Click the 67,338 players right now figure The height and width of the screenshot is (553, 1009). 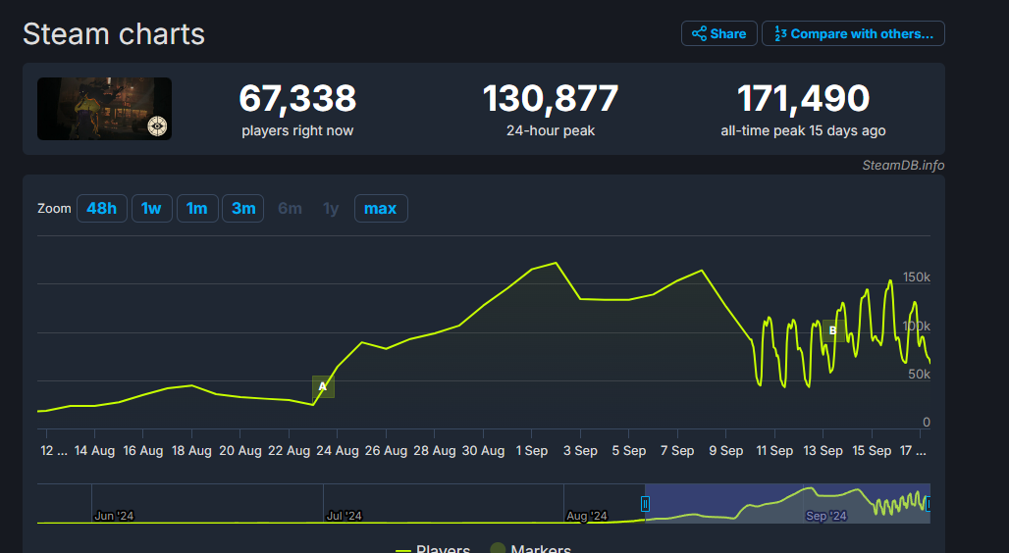[297, 98]
